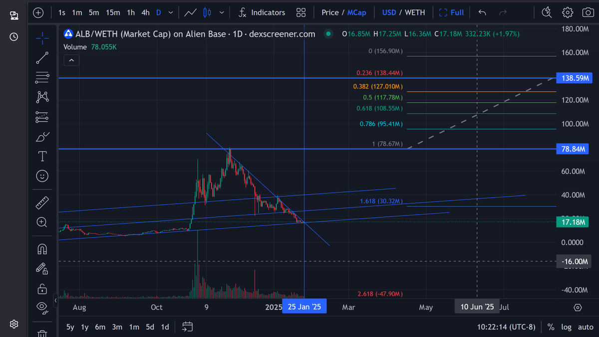The width and height of the screenshot is (599, 337).
Task: Open the watchlist panel icon at top left
Action: pyautogui.click(x=14, y=15)
